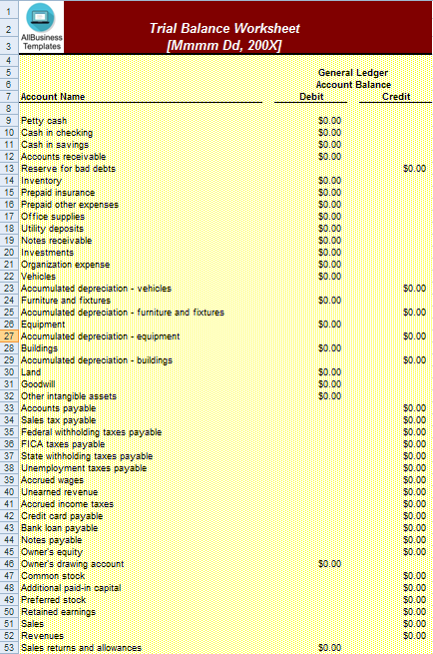Screen dimensions: 433x654
Task: Select the Accrued wages cell
Action: (x=52, y=480)
